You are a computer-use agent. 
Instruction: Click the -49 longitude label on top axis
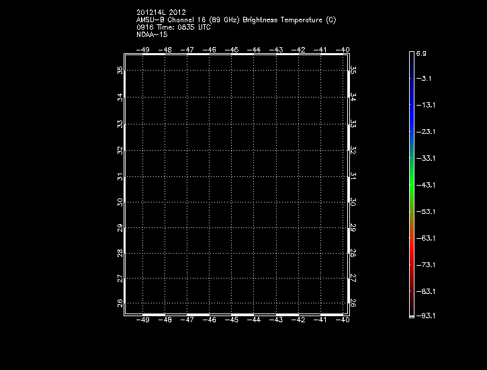tap(143, 50)
